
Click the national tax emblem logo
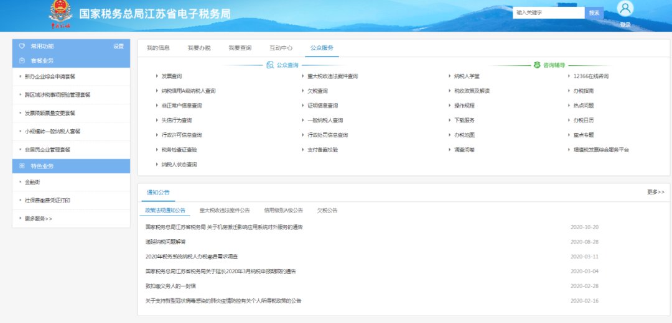[x=60, y=14]
